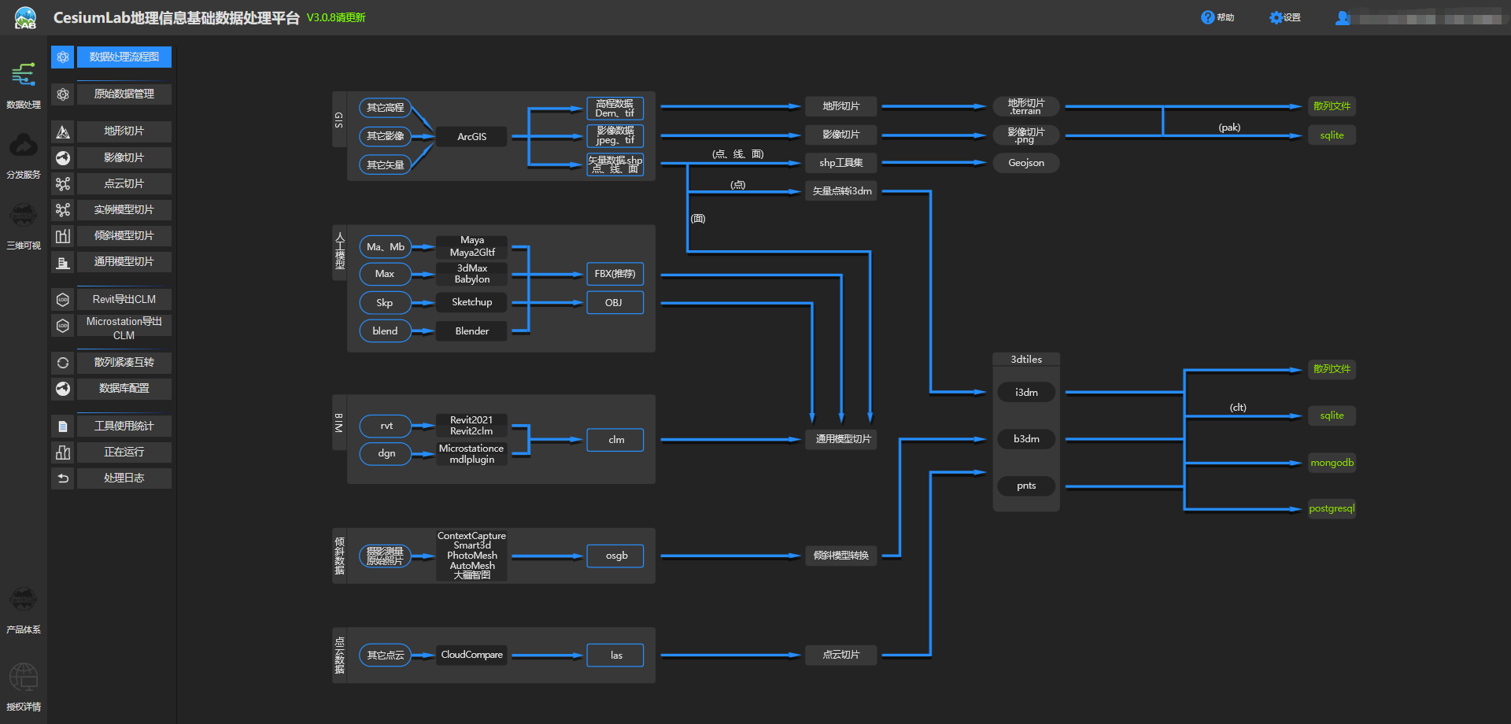The height and width of the screenshot is (724, 1511).
Task: Click the osgb format box
Action: pyautogui.click(x=615, y=556)
